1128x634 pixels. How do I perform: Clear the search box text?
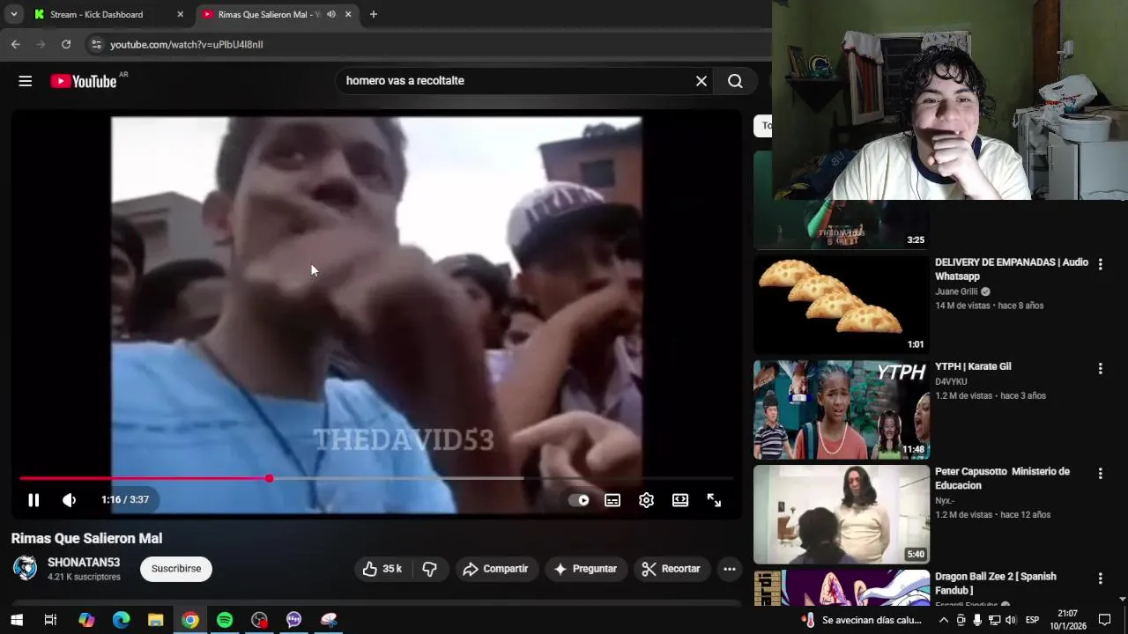(701, 81)
